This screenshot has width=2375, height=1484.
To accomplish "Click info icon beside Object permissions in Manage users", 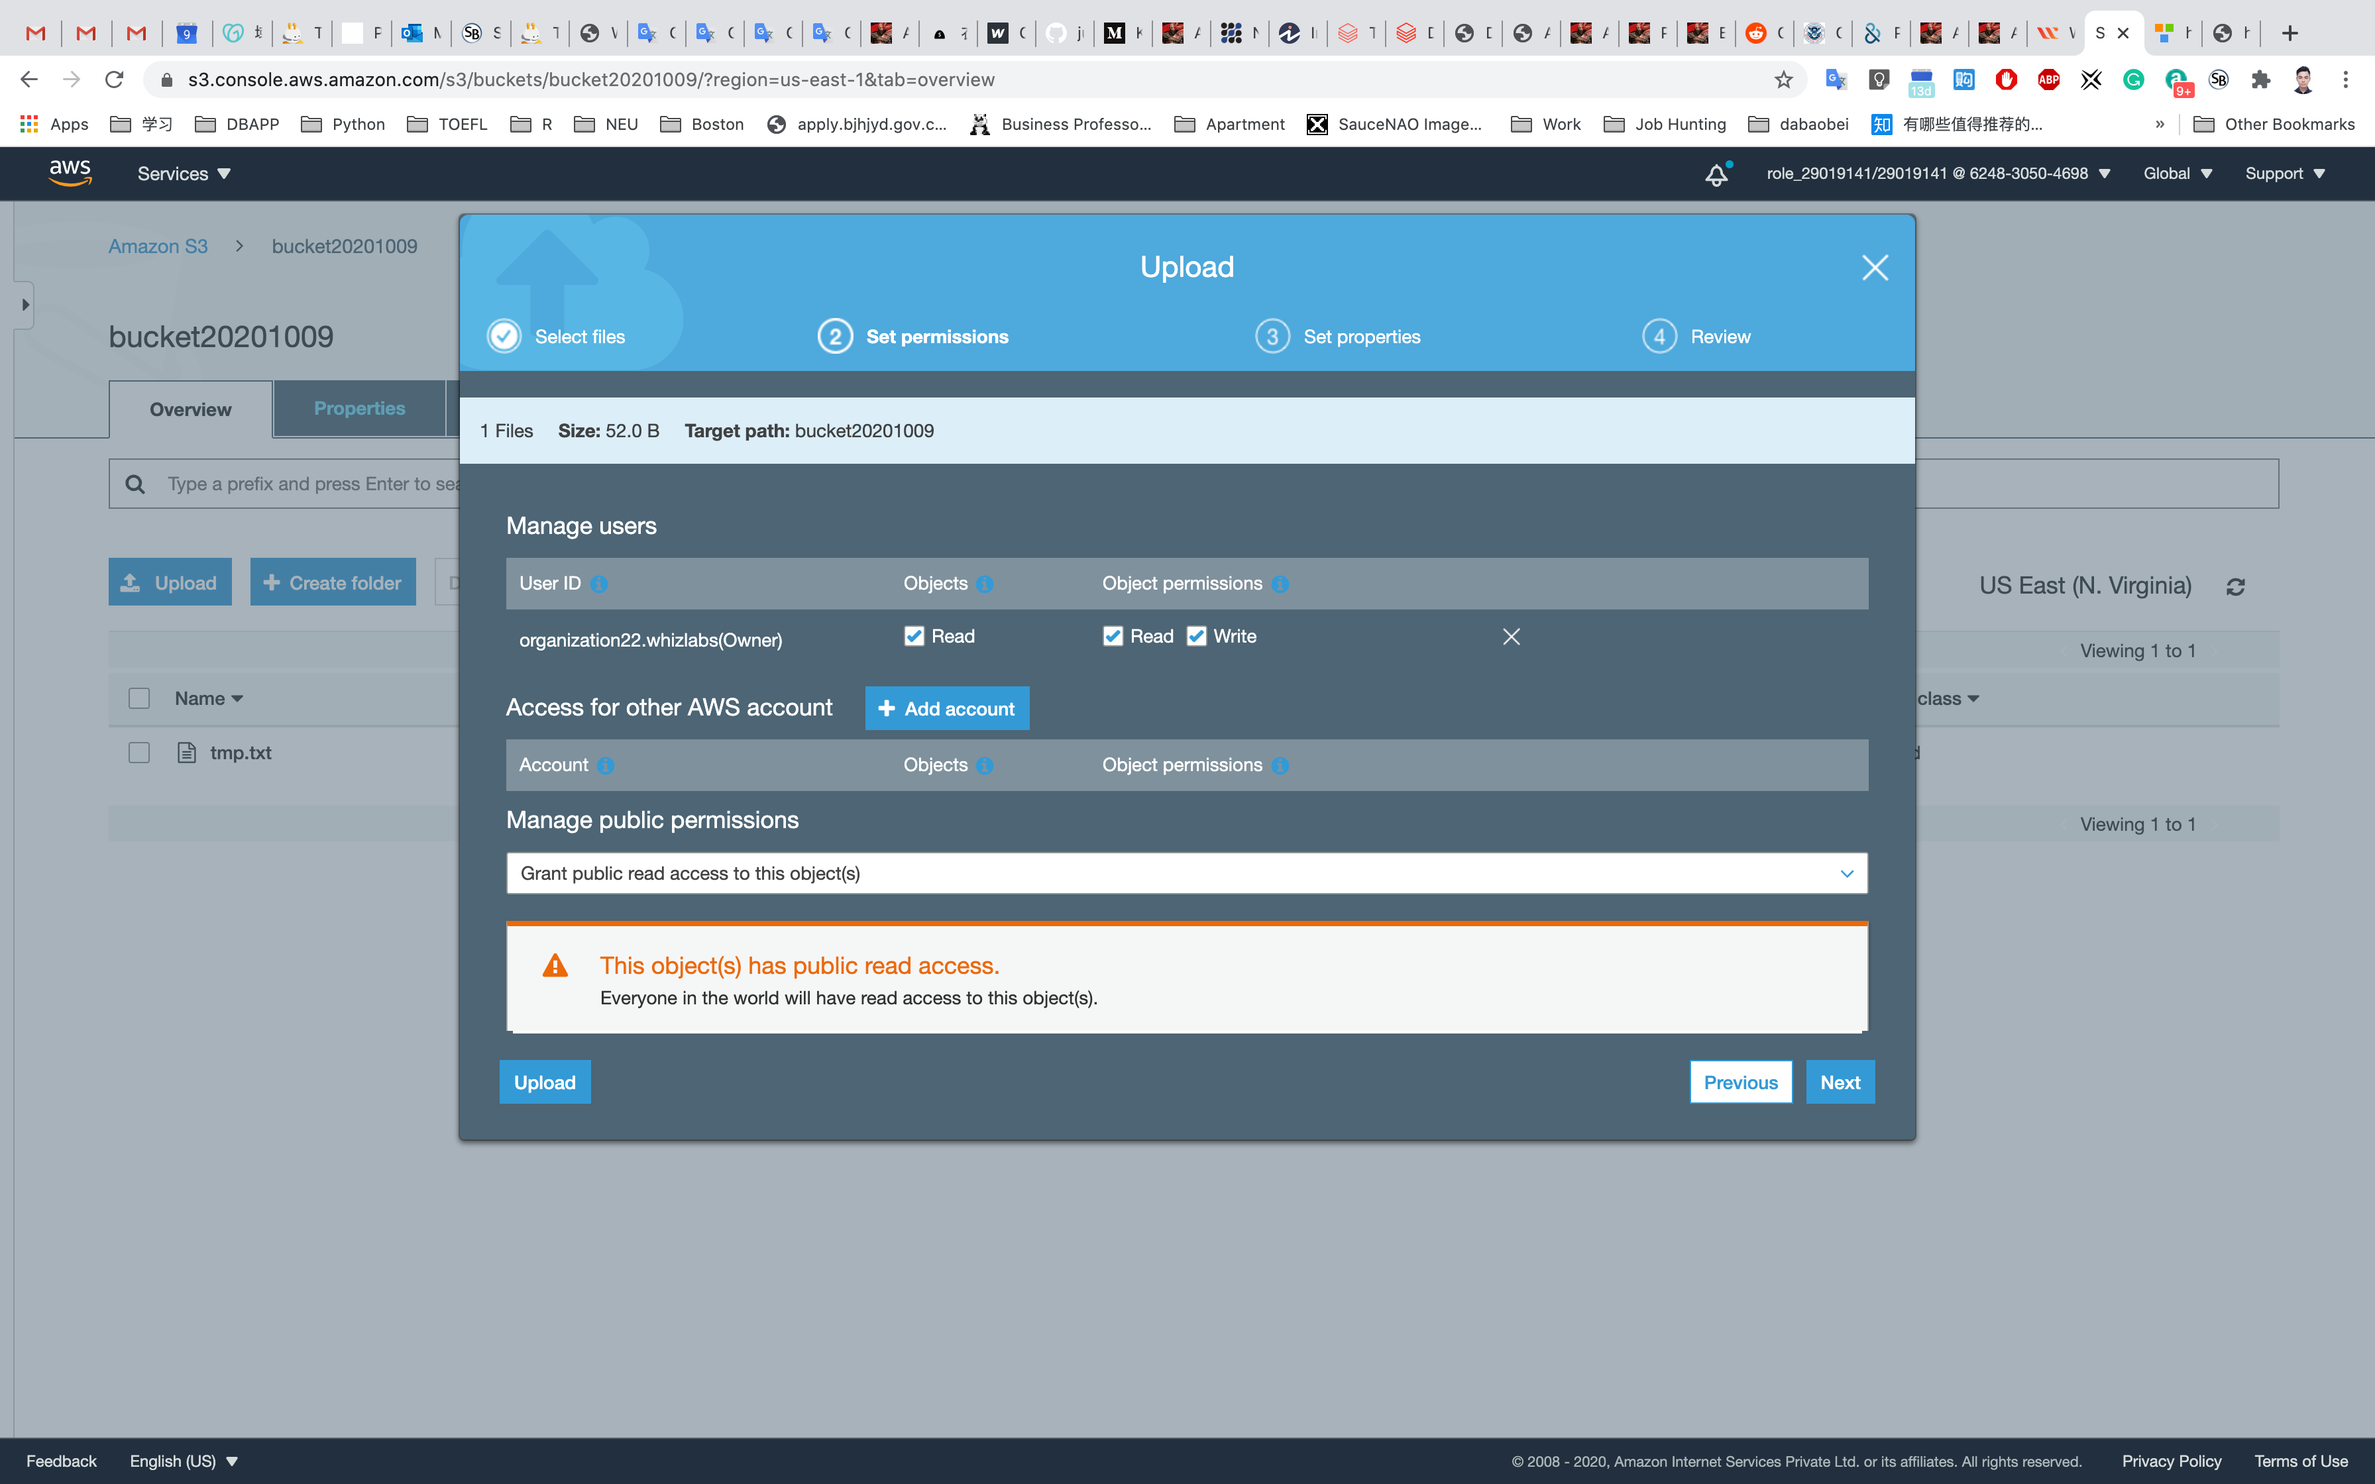I will click(x=1280, y=584).
